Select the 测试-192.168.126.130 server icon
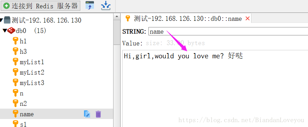This screenshot has width=308, height=127. pyautogui.click(x=7, y=20)
